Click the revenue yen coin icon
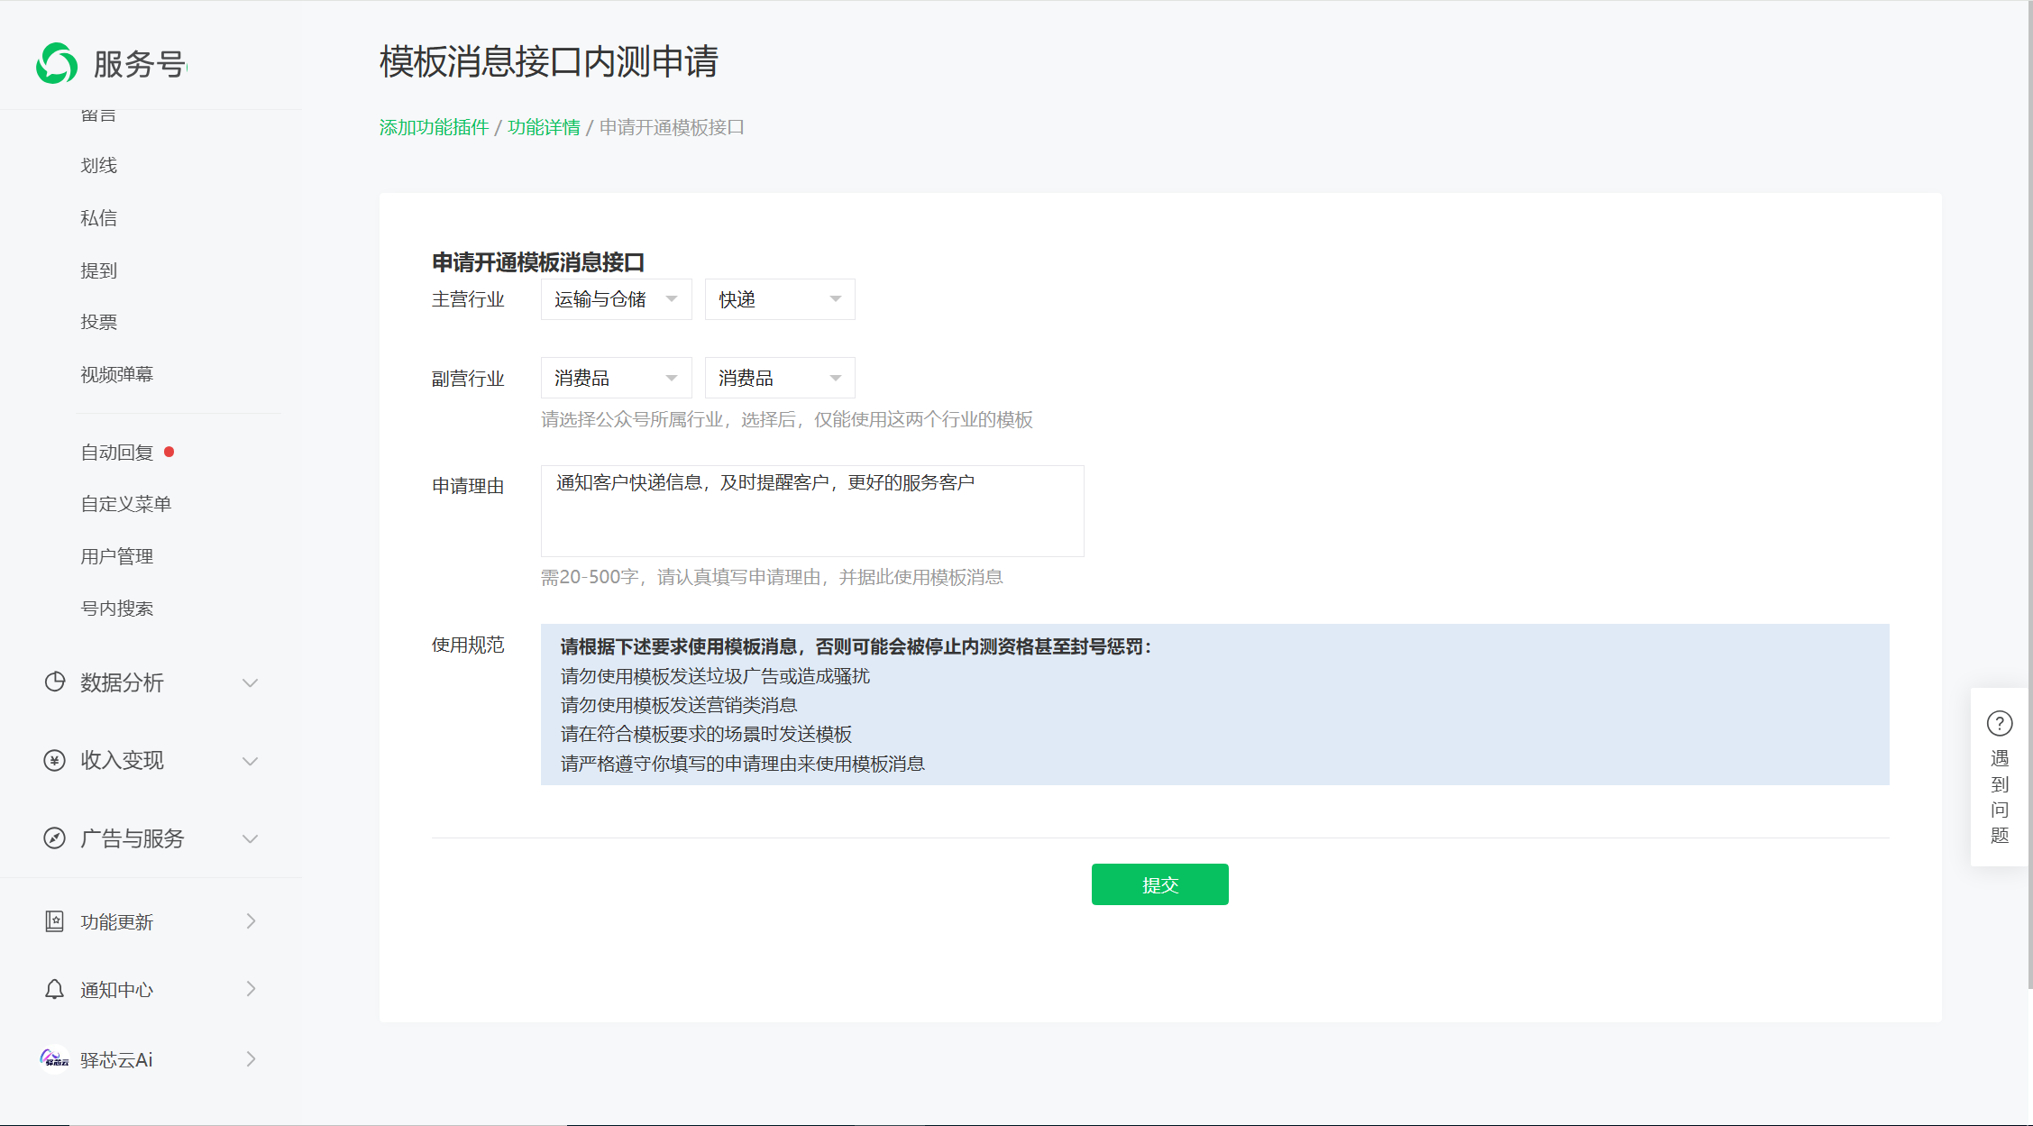Screen dimensions: 2033x1126 click(55, 760)
